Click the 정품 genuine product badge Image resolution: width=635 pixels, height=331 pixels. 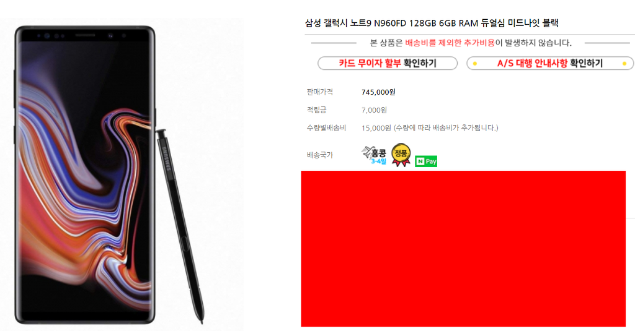coord(401,155)
